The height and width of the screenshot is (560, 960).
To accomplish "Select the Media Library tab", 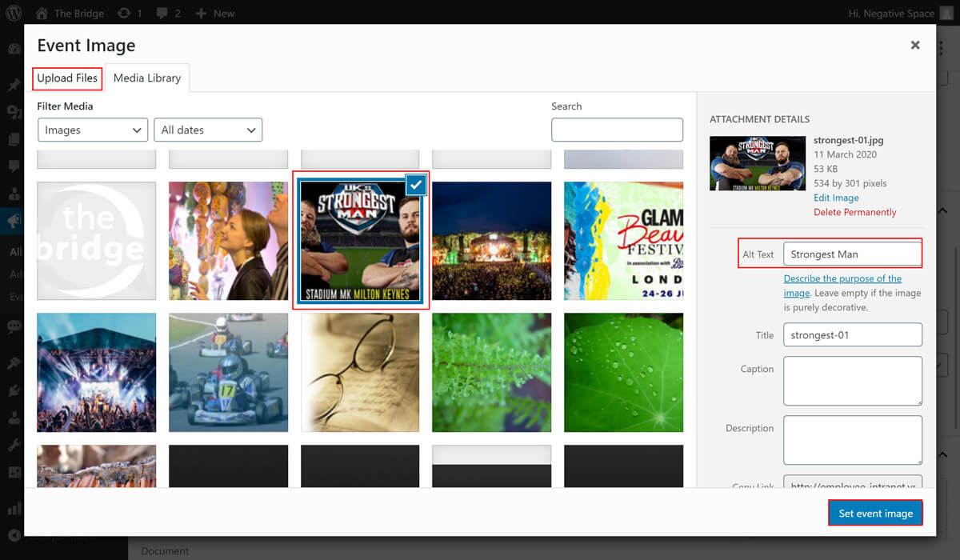I will (147, 78).
